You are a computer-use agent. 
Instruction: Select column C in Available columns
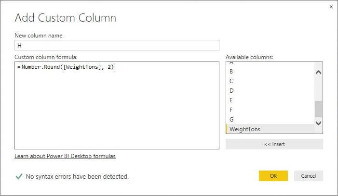click(231, 81)
